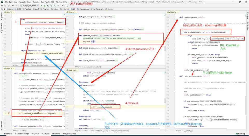The image size is (249, 136).
Task: Click the Stop square icon in toolbar
Action: [58, 5]
